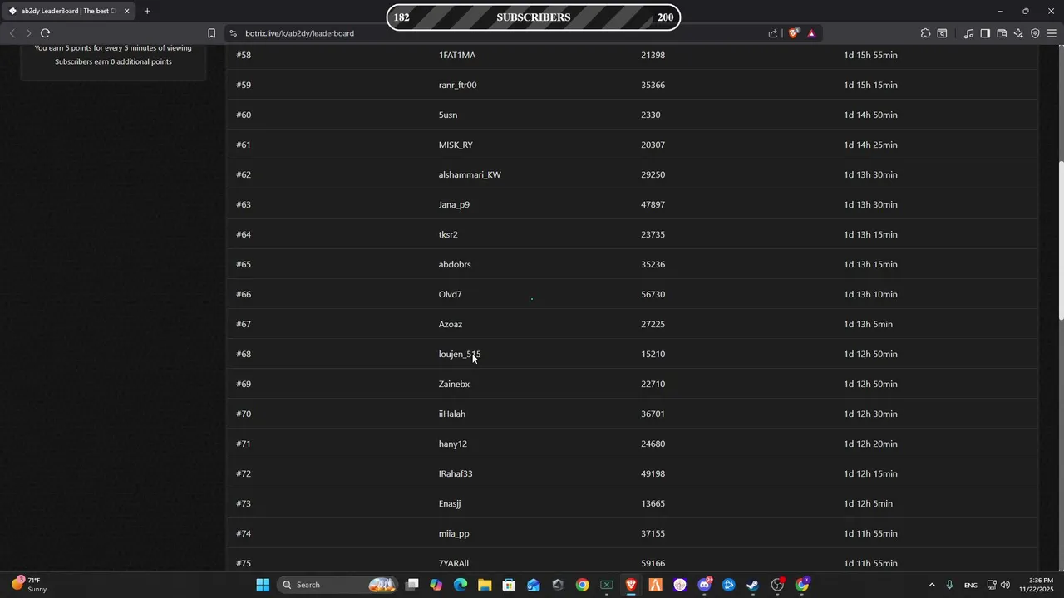Open Steam from taskbar

pos(753,585)
